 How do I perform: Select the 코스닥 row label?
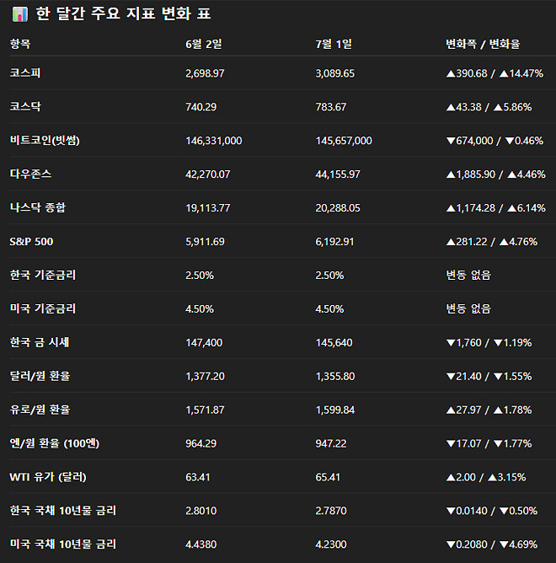[25, 107]
